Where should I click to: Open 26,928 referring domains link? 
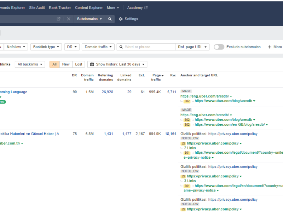click(107, 92)
